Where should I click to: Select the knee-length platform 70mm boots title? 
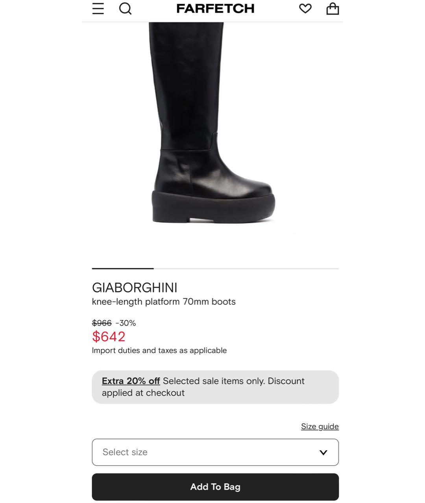tap(164, 302)
